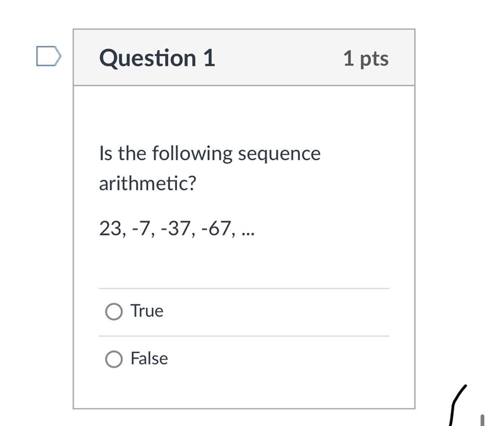
Task: Click the handwritten pen stroke near the corner
Action: pyautogui.click(x=457, y=405)
